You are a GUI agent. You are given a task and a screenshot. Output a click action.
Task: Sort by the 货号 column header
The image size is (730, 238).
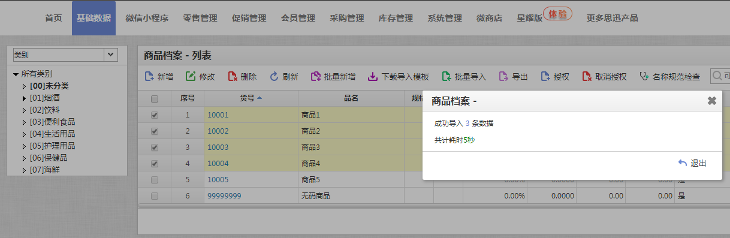(251, 99)
